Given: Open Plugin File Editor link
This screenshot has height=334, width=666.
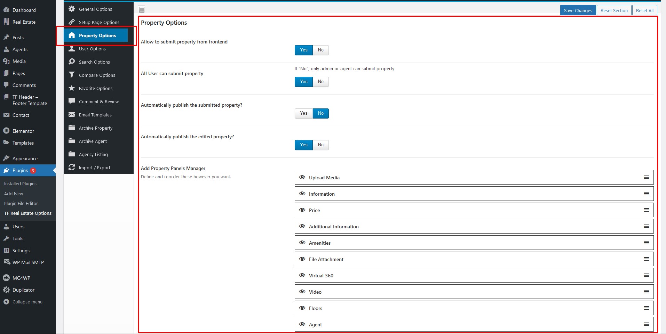Looking at the screenshot, I should 21,203.
